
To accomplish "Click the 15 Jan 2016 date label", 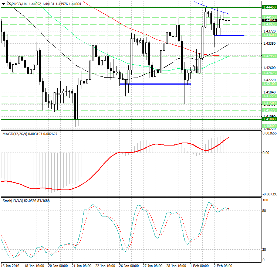I will point(10,266).
